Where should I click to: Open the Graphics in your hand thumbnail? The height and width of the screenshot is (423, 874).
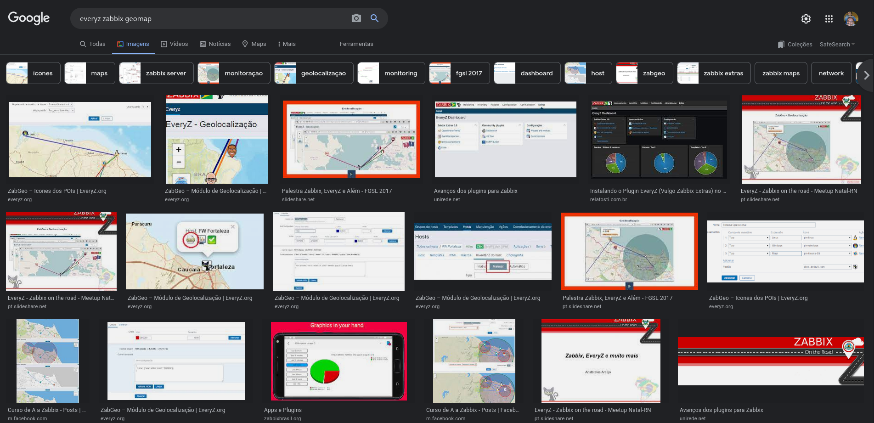339,361
